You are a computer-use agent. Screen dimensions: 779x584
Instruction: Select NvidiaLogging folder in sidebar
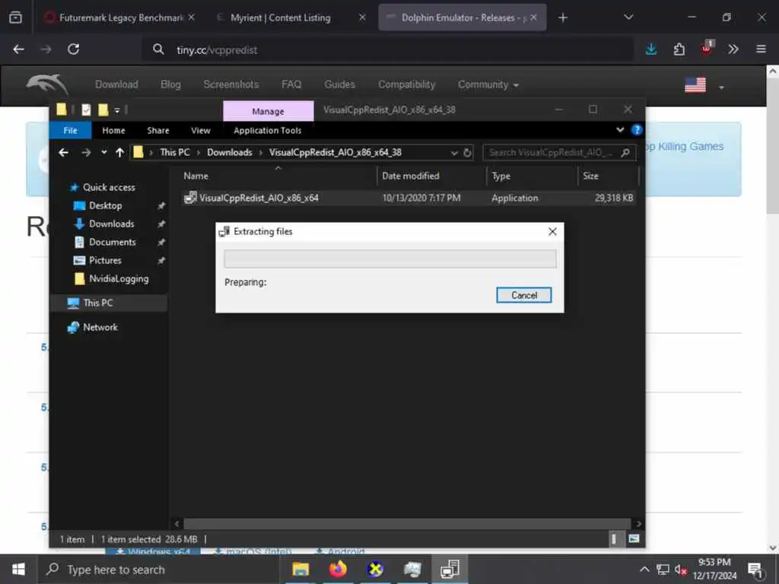coord(119,278)
